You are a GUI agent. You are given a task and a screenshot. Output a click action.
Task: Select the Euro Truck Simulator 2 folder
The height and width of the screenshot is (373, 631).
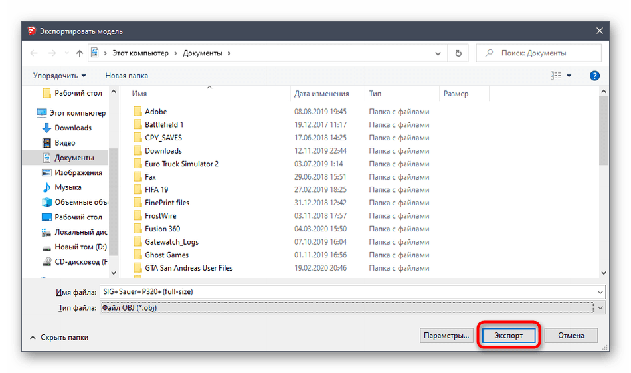(x=181, y=164)
